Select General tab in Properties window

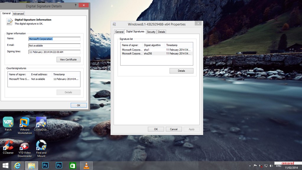pyautogui.click(x=119, y=32)
